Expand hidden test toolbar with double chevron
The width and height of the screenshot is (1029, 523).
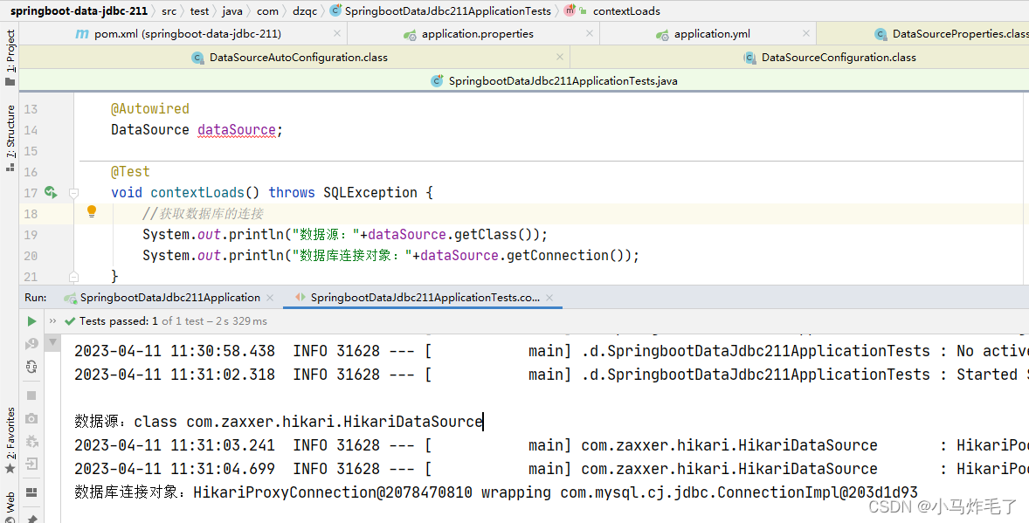tap(52, 321)
